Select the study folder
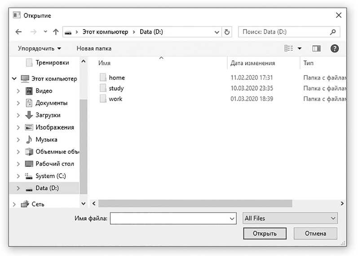Screen dimensions: 358x256 click(116, 88)
